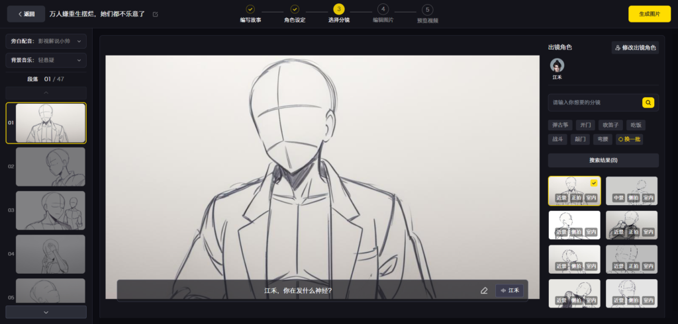Screen dimensions: 678x324
Task: Open the 背景音乐 music dropdown
Action: (46, 60)
